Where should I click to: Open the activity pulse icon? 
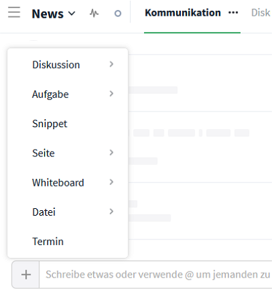click(x=94, y=13)
